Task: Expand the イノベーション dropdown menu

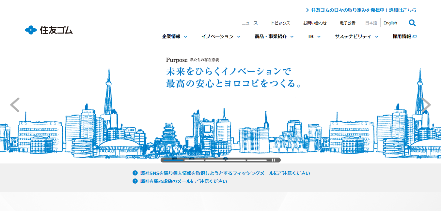Action: pyautogui.click(x=221, y=36)
